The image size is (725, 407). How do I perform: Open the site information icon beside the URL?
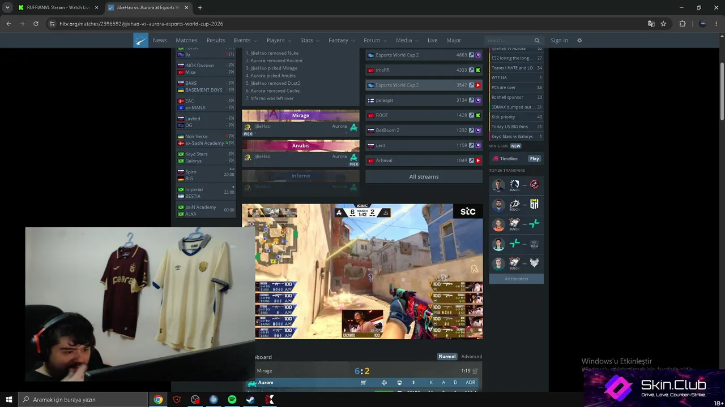tap(52, 24)
